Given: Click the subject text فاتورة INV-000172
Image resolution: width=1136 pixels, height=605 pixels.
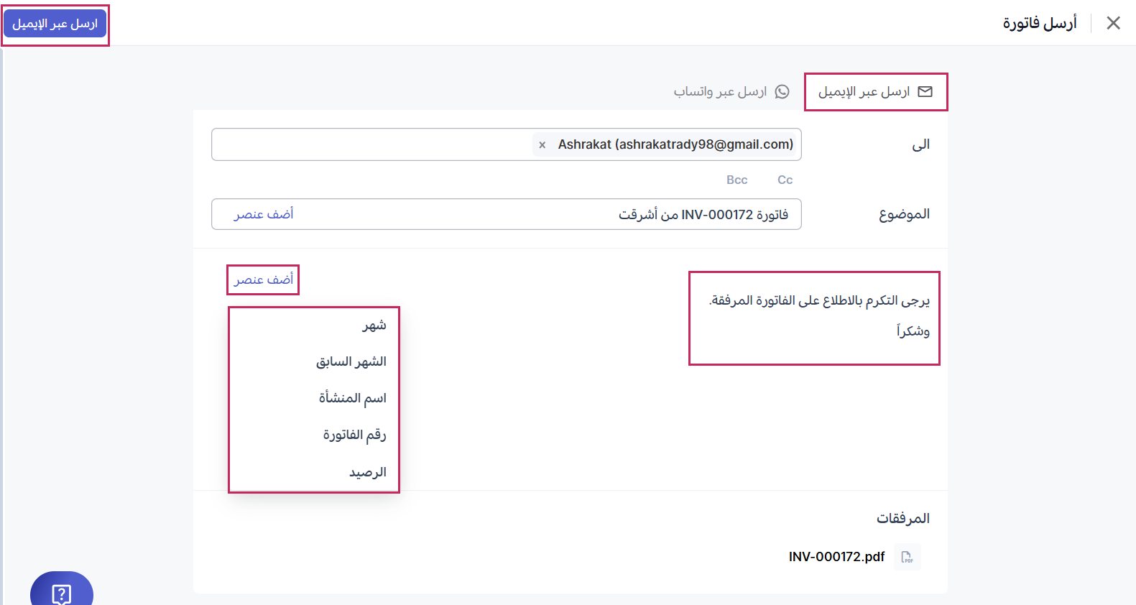Looking at the screenshot, I should click(703, 215).
